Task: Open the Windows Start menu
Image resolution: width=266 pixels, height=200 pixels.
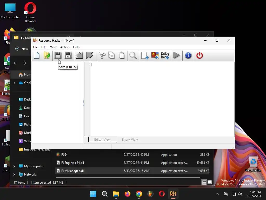Action: point(93,194)
